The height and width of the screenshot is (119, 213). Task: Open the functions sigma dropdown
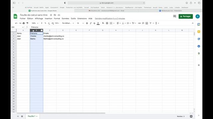point(157,23)
